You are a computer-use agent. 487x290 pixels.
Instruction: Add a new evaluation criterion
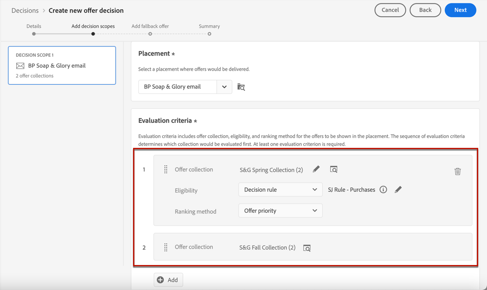coord(168,280)
